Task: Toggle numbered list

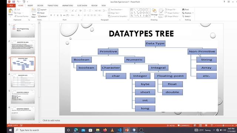Action: tap(90, 11)
